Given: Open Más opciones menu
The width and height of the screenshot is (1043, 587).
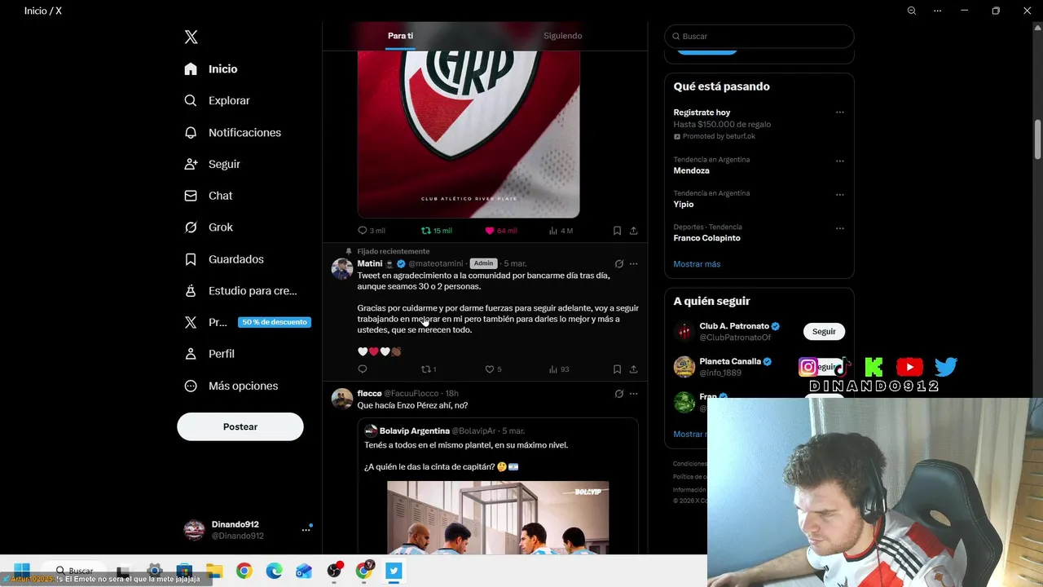Looking at the screenshot, I should coord(231,386).
